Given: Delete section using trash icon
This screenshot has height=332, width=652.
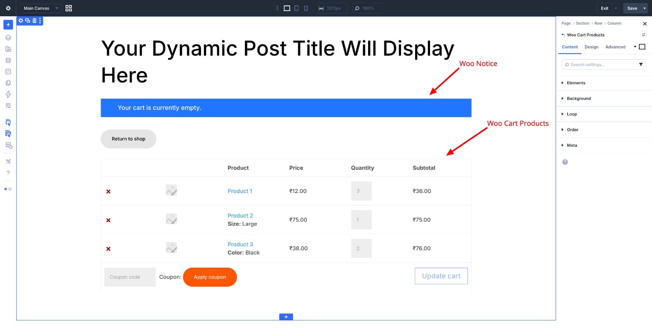Looking at the screenshot, I should click(34, 21).
